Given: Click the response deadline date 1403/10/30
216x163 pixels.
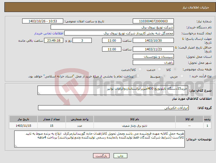Looking at the screenshot, I should [153, 40].
